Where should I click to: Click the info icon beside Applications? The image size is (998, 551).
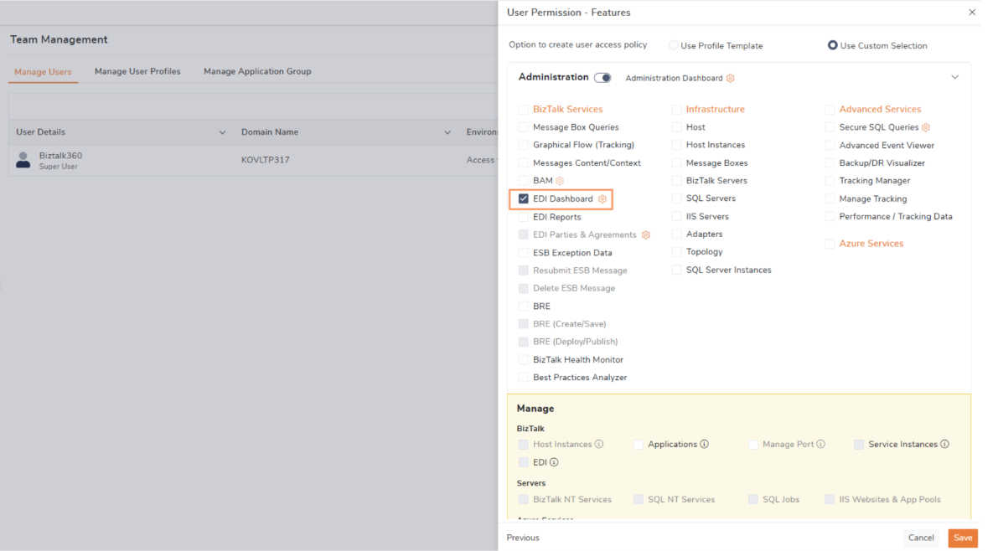[x=704, y=444]
